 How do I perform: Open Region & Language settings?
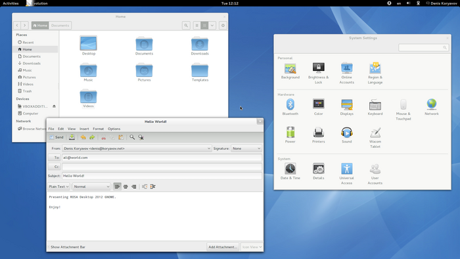pyautogui.click(x=375, y=74)
